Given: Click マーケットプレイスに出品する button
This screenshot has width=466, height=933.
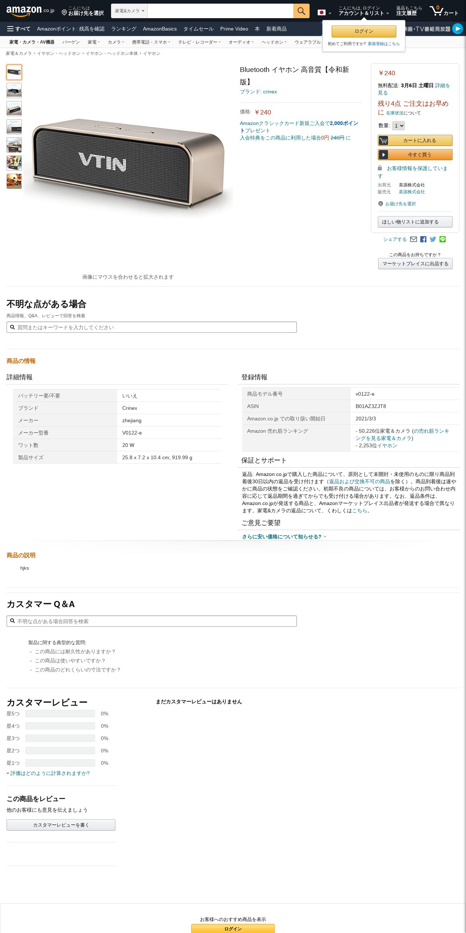Looking at the screenshot, I should point(415,263).
